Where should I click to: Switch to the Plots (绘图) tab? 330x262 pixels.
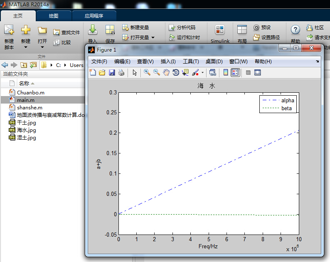54,16
